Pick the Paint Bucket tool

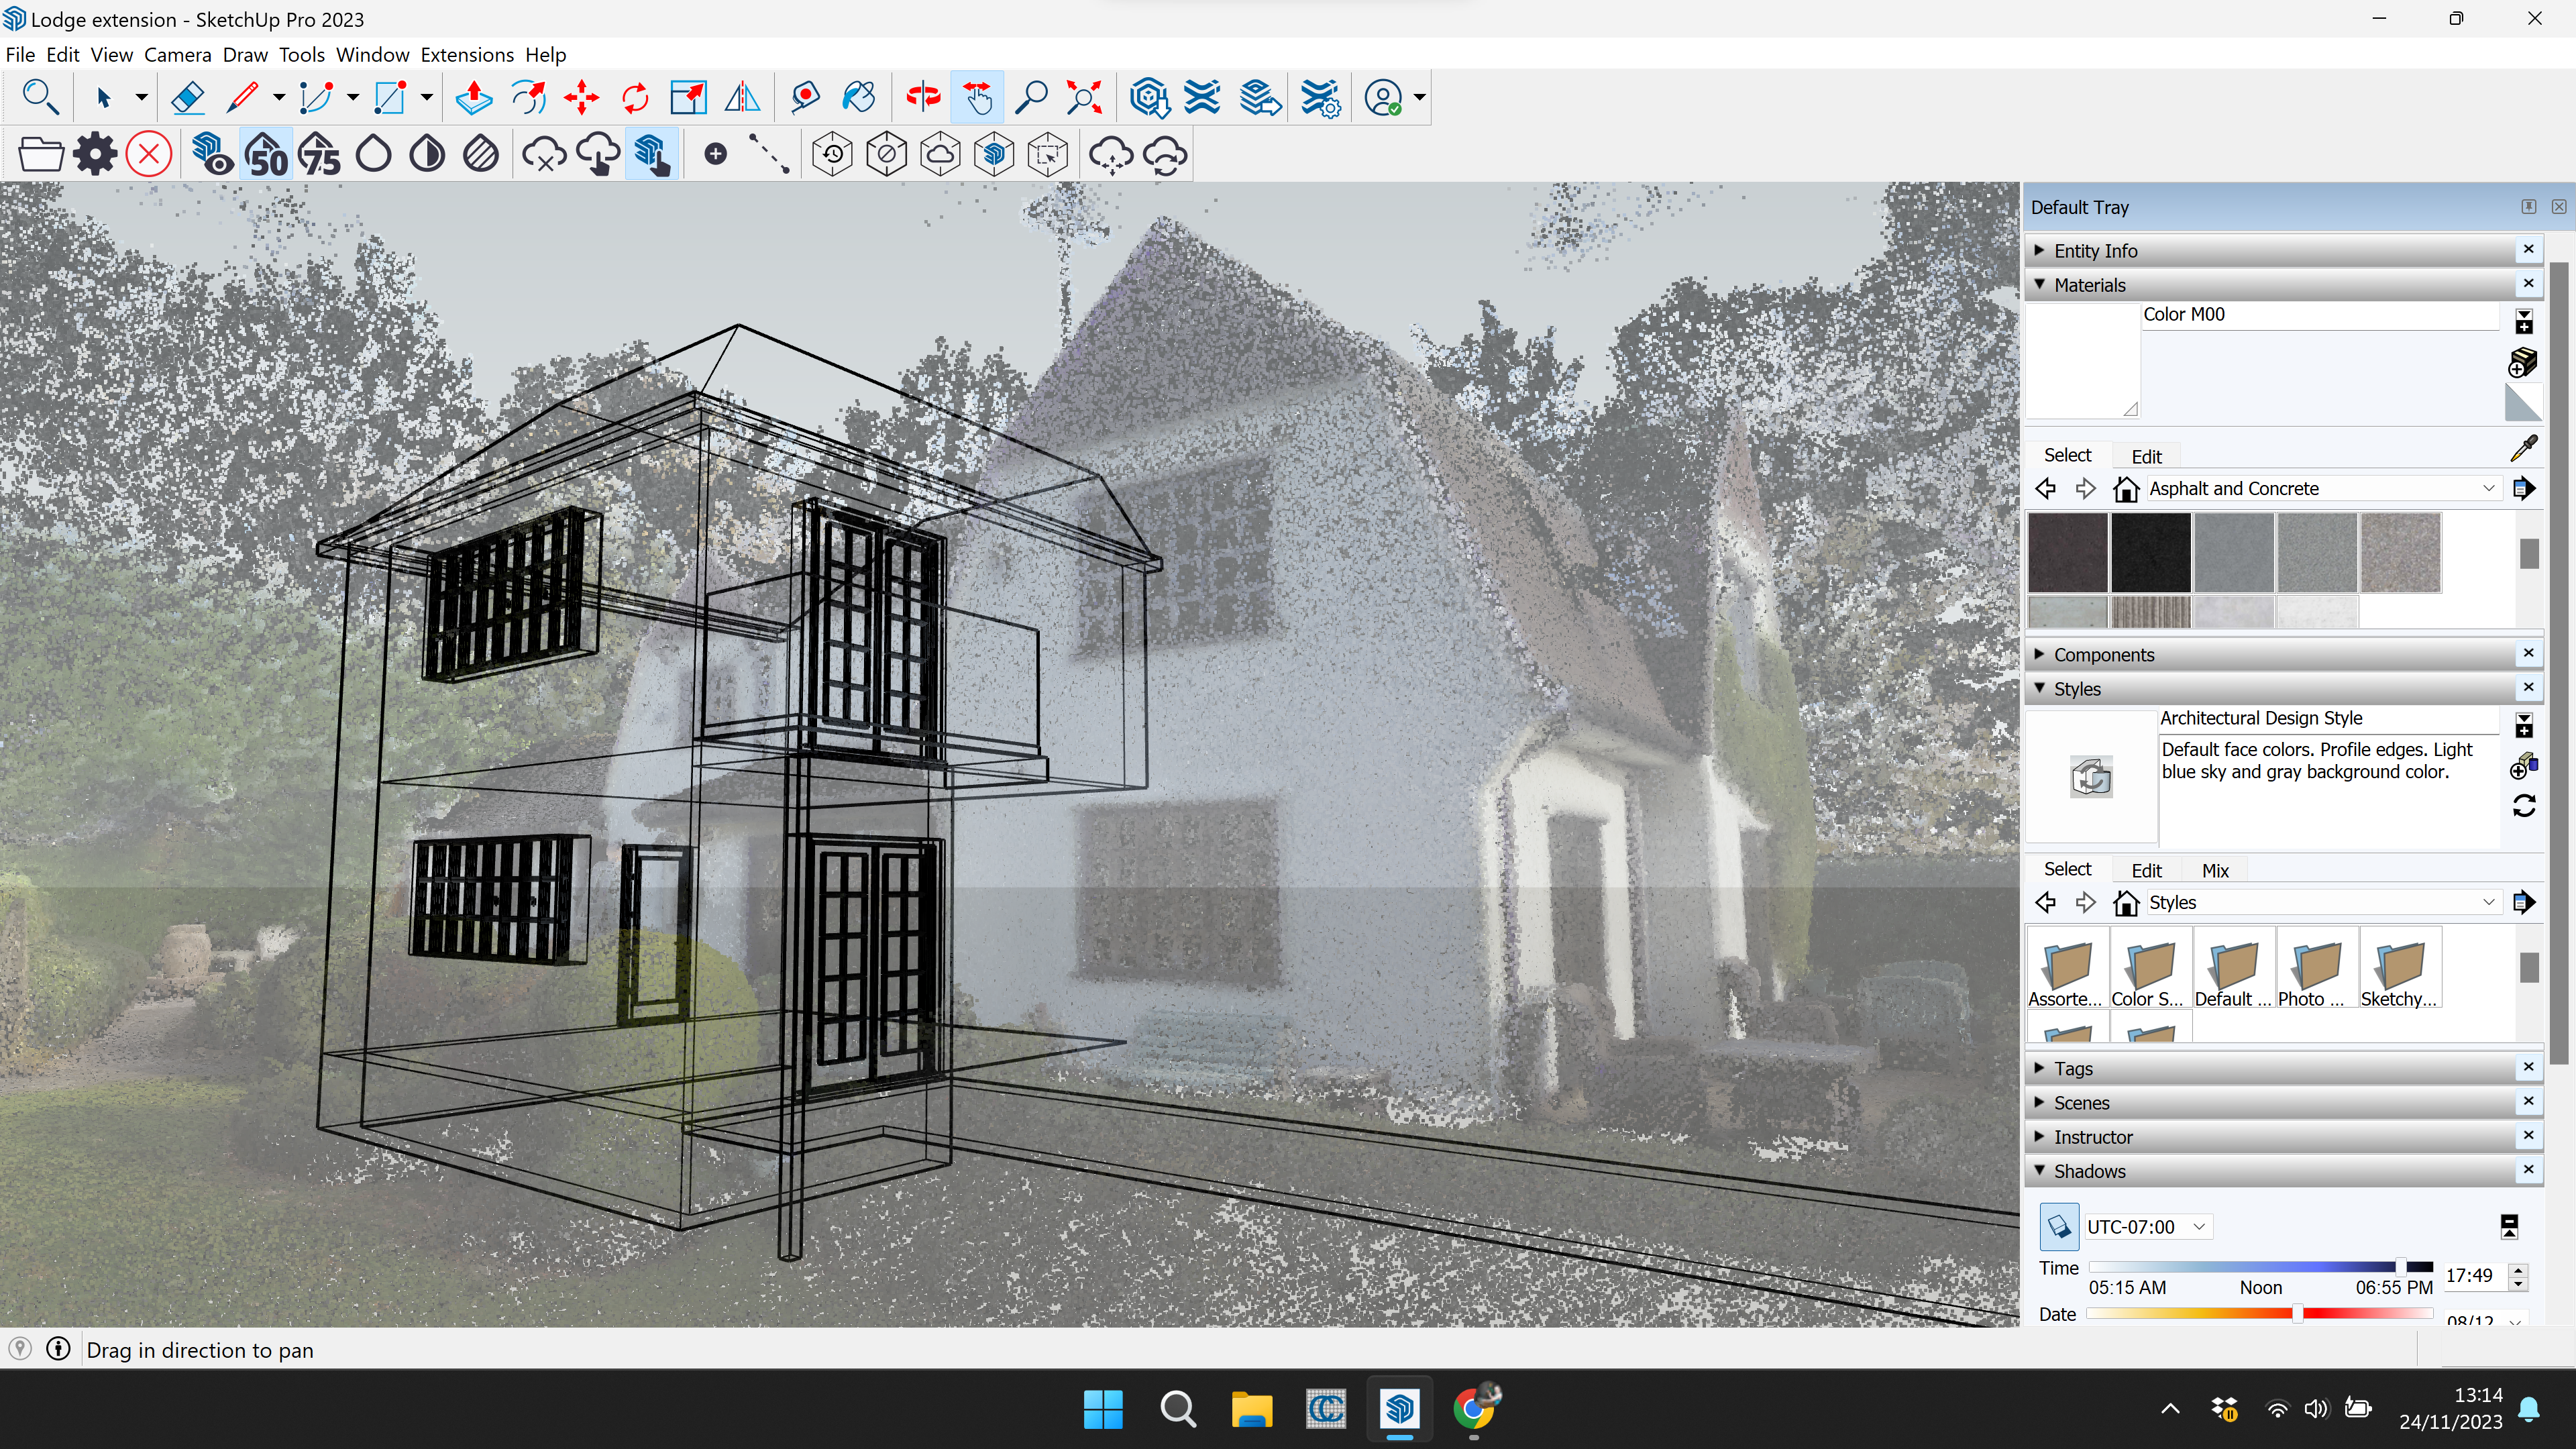[x=859, y=98]
